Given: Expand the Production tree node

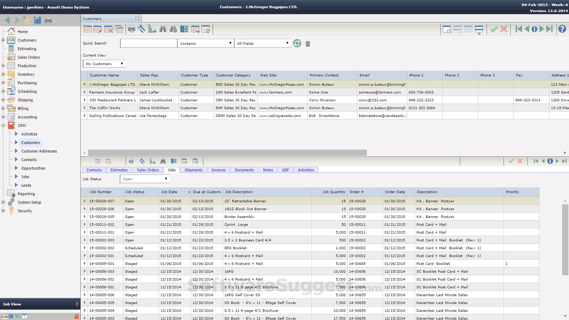Looking at the screenshot, I should (3, 66).
